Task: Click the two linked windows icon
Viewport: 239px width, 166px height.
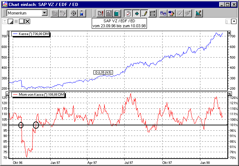Action: [163, 13]
